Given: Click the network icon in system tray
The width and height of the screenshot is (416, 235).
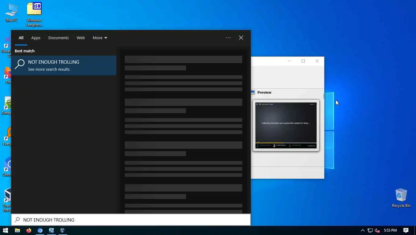Looking at the screenshot, I should click(x=370, y=230).
